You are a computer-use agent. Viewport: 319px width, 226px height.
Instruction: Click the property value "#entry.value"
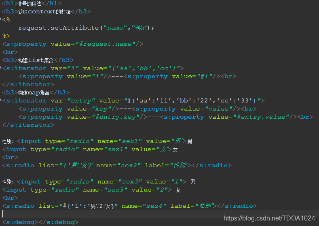(261, 117)
